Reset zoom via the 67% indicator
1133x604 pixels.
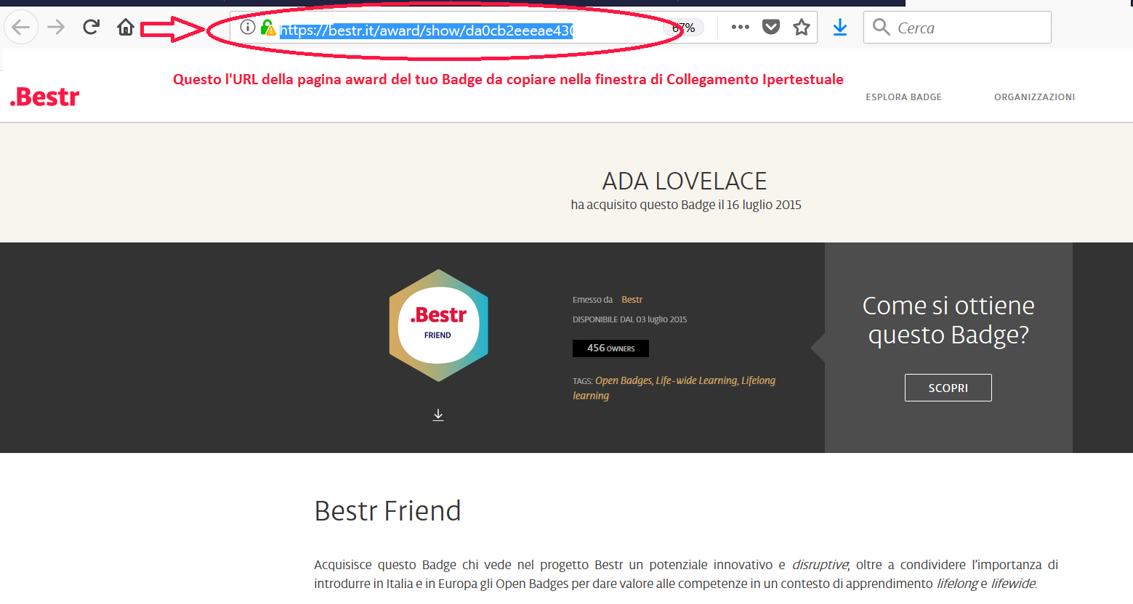[685, 28]
